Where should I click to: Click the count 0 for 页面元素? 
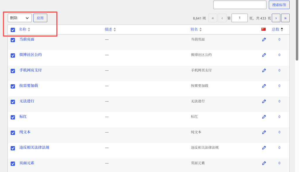[279, 163]
